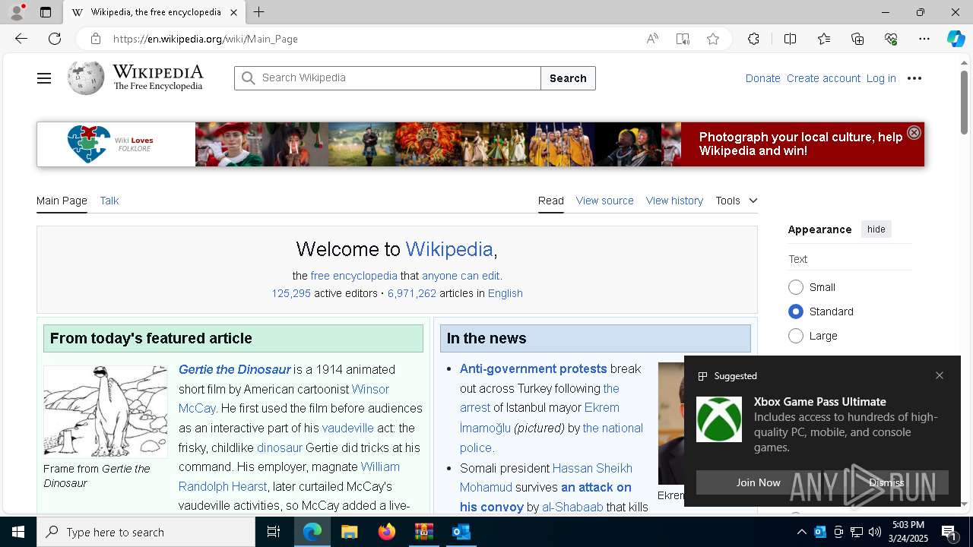Screen dimensions: 973x547
Task: Toggle Split screen icon in toolbar
Action: (x=790, y=39)
